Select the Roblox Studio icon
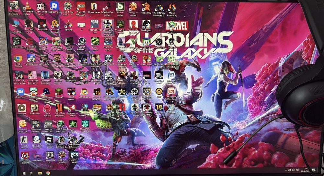Screen dimensions: 324x176 (49, 142)
